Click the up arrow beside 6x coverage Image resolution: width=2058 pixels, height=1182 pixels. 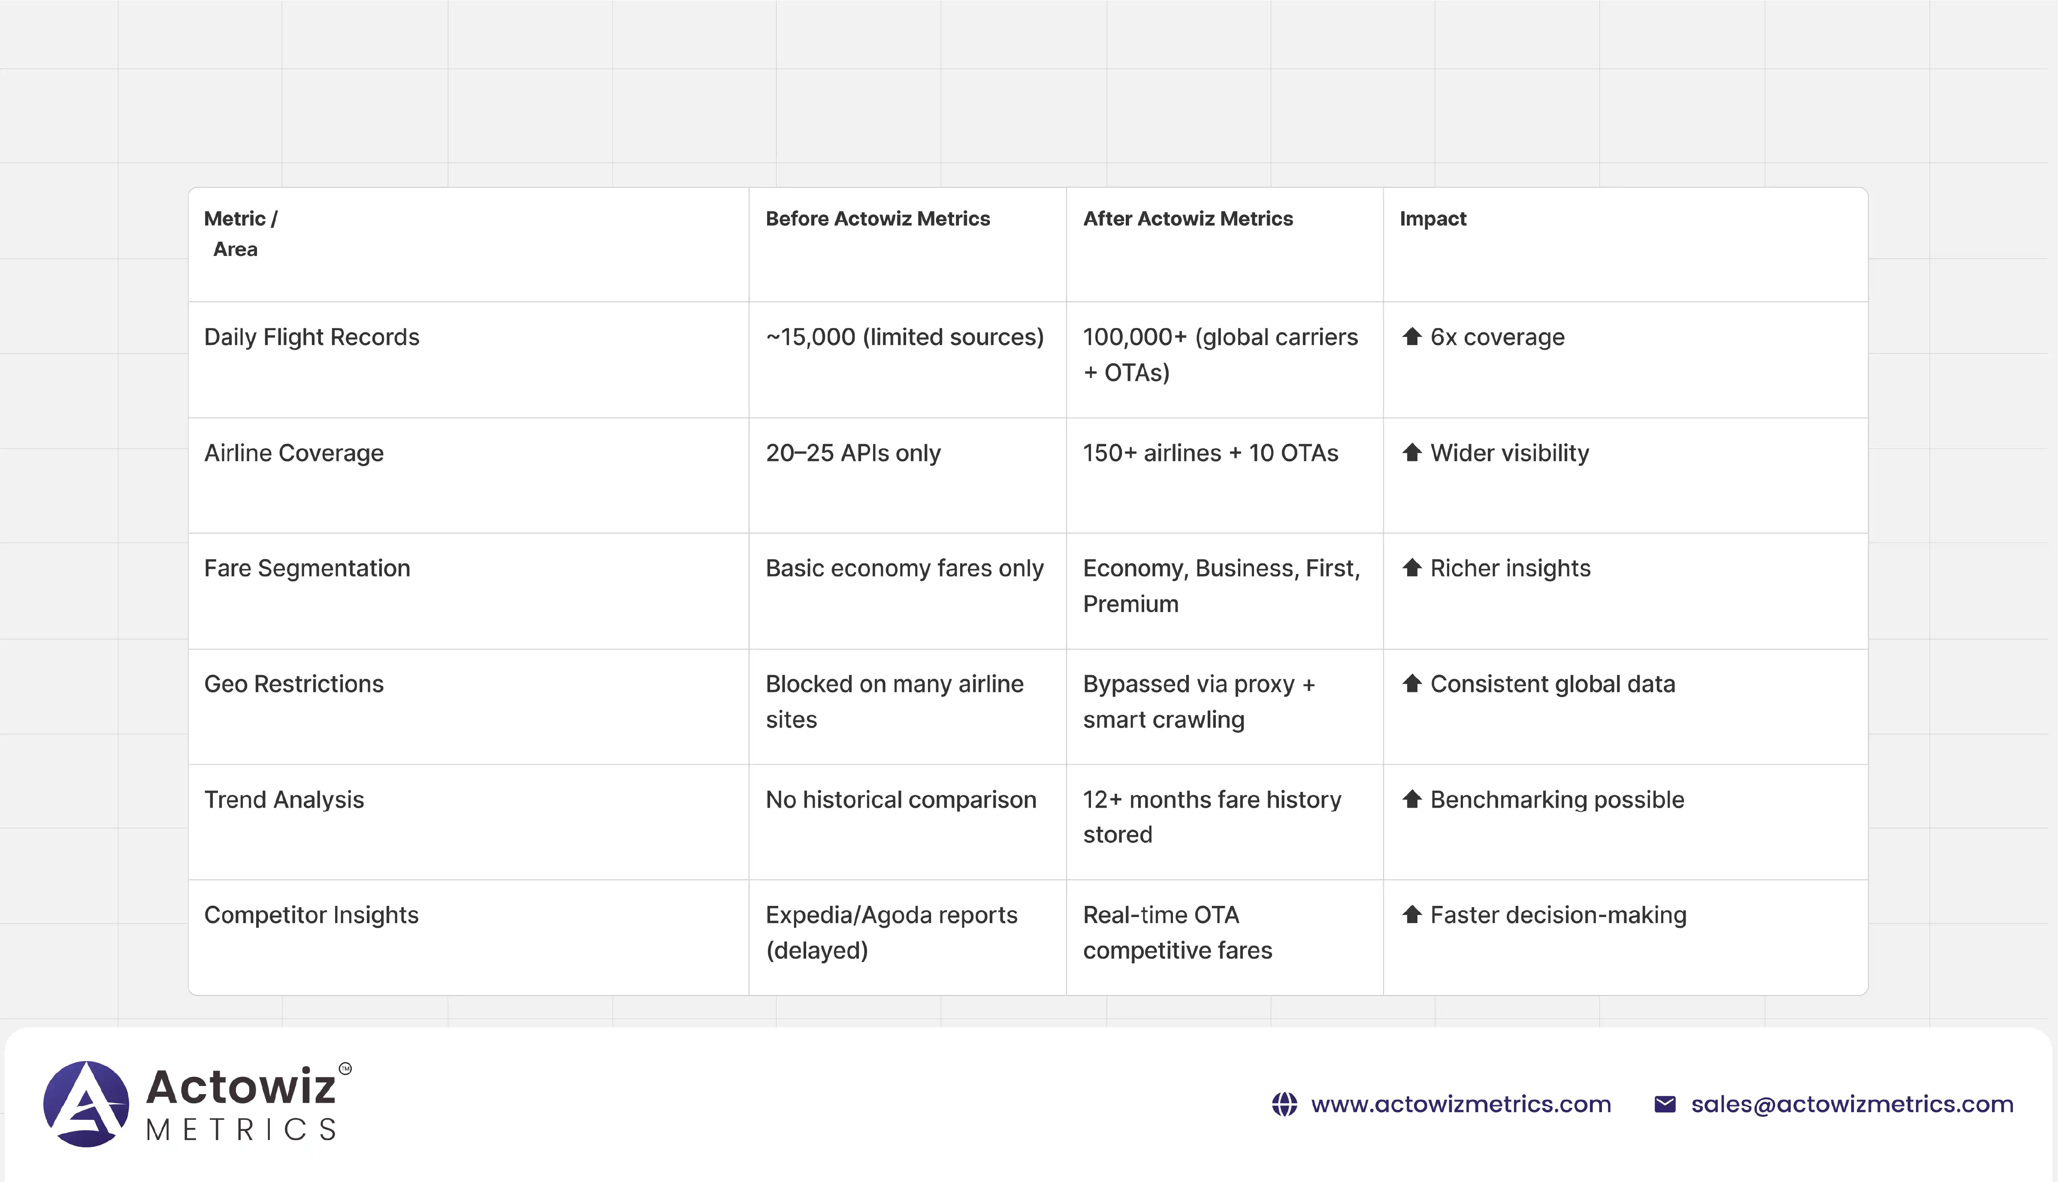(1411, 336)
